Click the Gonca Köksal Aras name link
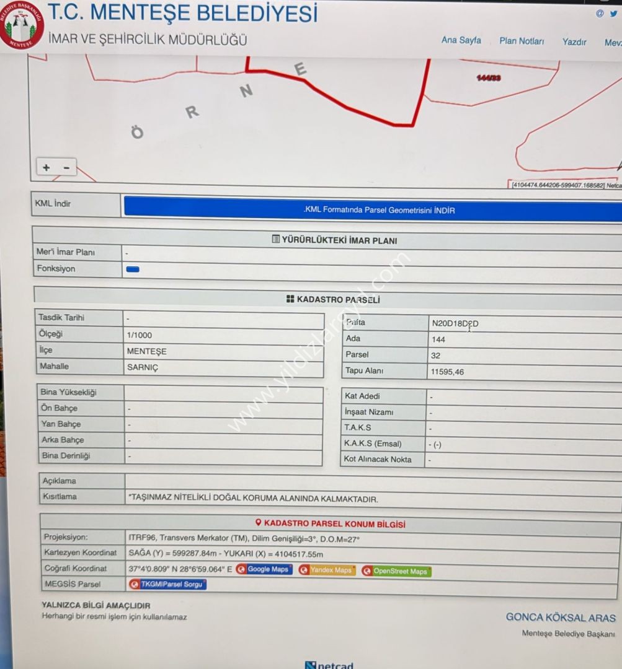The image size is (622, 669). pyautogui.click(x=561, y=618)
